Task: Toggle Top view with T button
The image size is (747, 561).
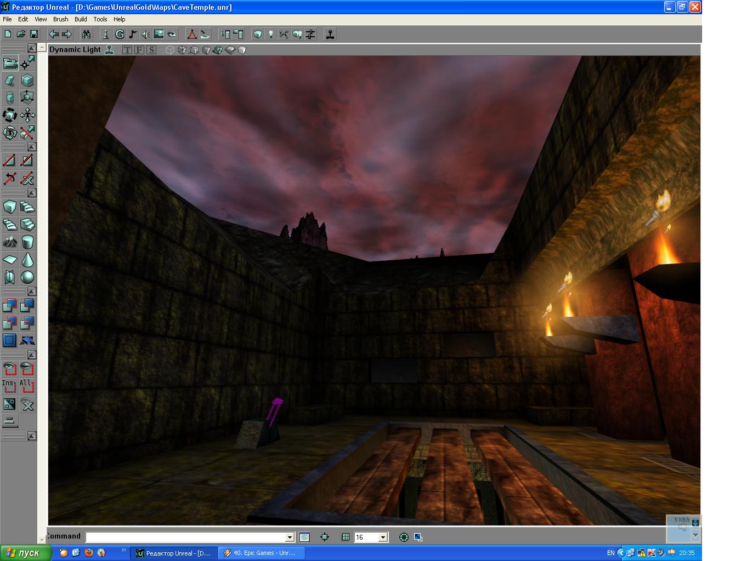Action: (x=127, y=50)
